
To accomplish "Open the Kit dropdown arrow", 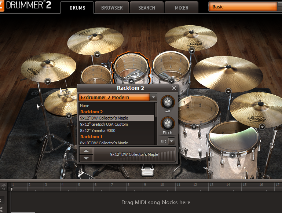I will [x=171, y=141].
